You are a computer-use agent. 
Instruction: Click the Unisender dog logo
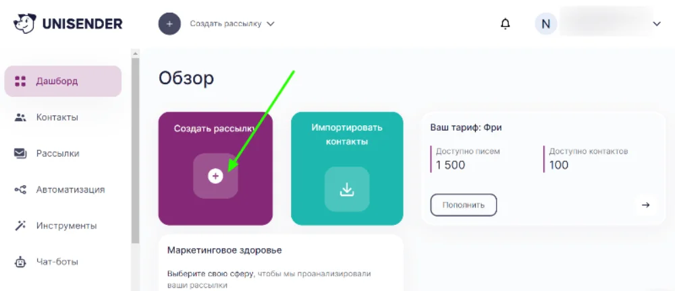[25, 24]
